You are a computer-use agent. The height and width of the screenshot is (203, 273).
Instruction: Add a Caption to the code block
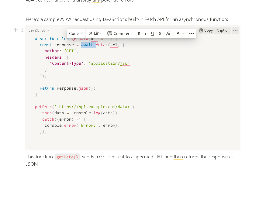point(223,30)
